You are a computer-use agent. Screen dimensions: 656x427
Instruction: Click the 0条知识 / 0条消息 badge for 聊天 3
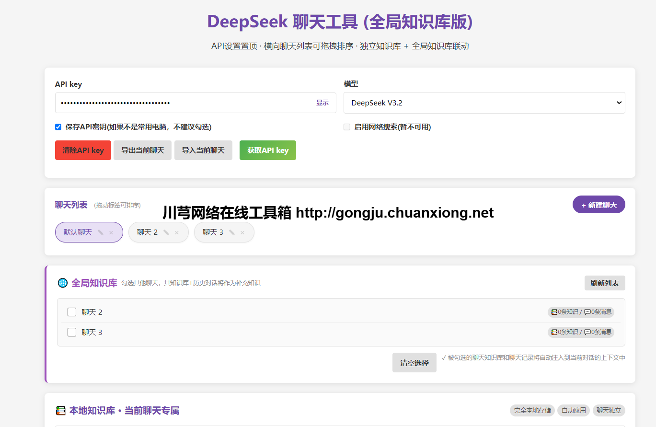(581, 332)
